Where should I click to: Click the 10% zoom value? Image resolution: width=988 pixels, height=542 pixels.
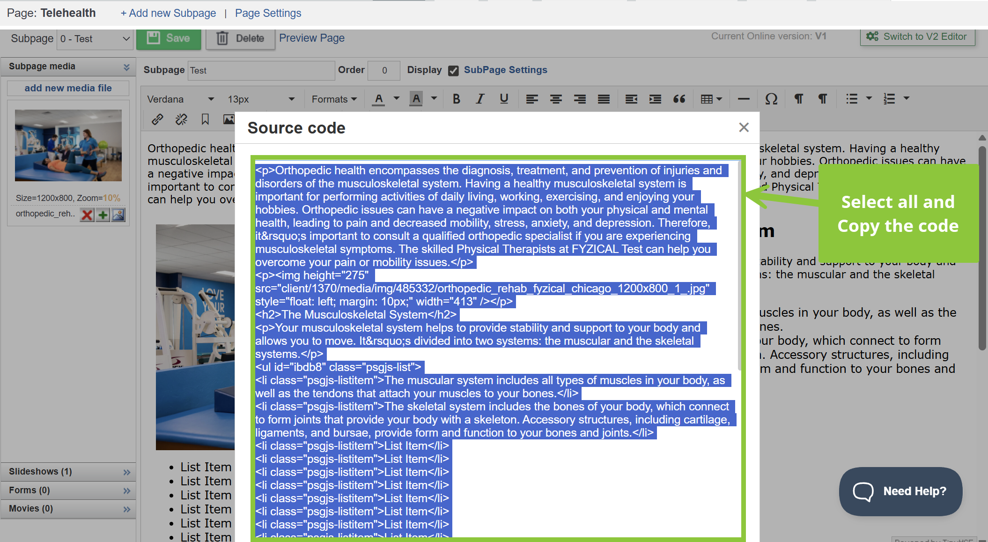[111, 198]
